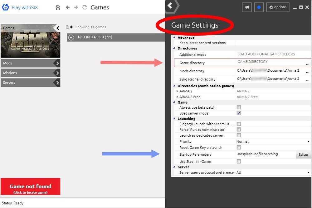Screen dimensions: 312x208
Task: Enable Reset Game Key on launch
Action: click(x=239, y=148)
